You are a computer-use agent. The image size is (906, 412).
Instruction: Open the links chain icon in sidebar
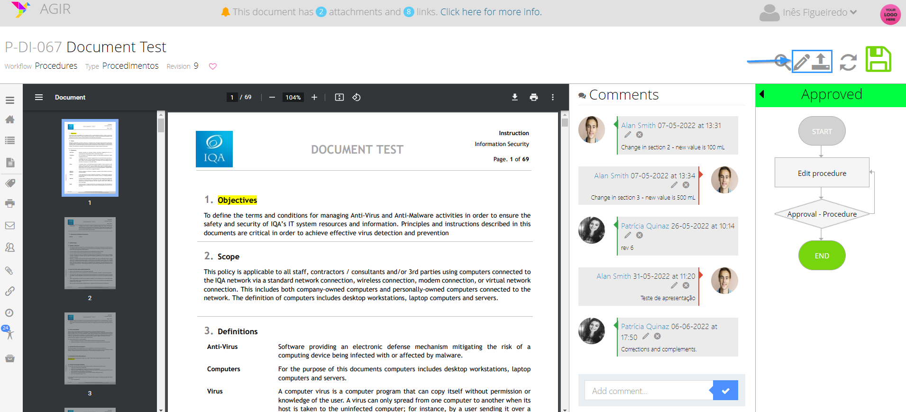tap(10, 291)
